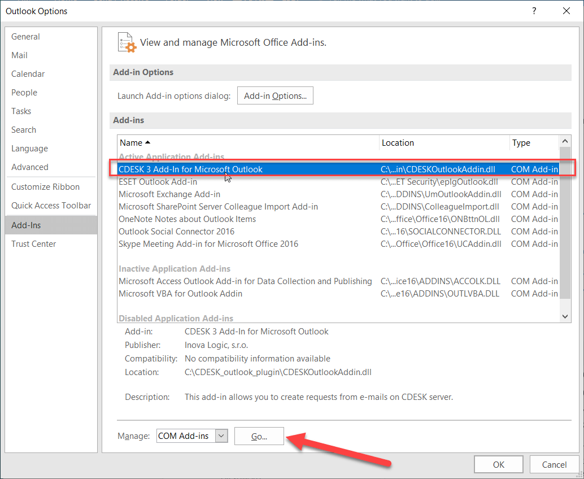Image resolution: width=584 pixels, height=479 pixels.
Task: Click the Location column header
Action: click(x=444, y=143)
